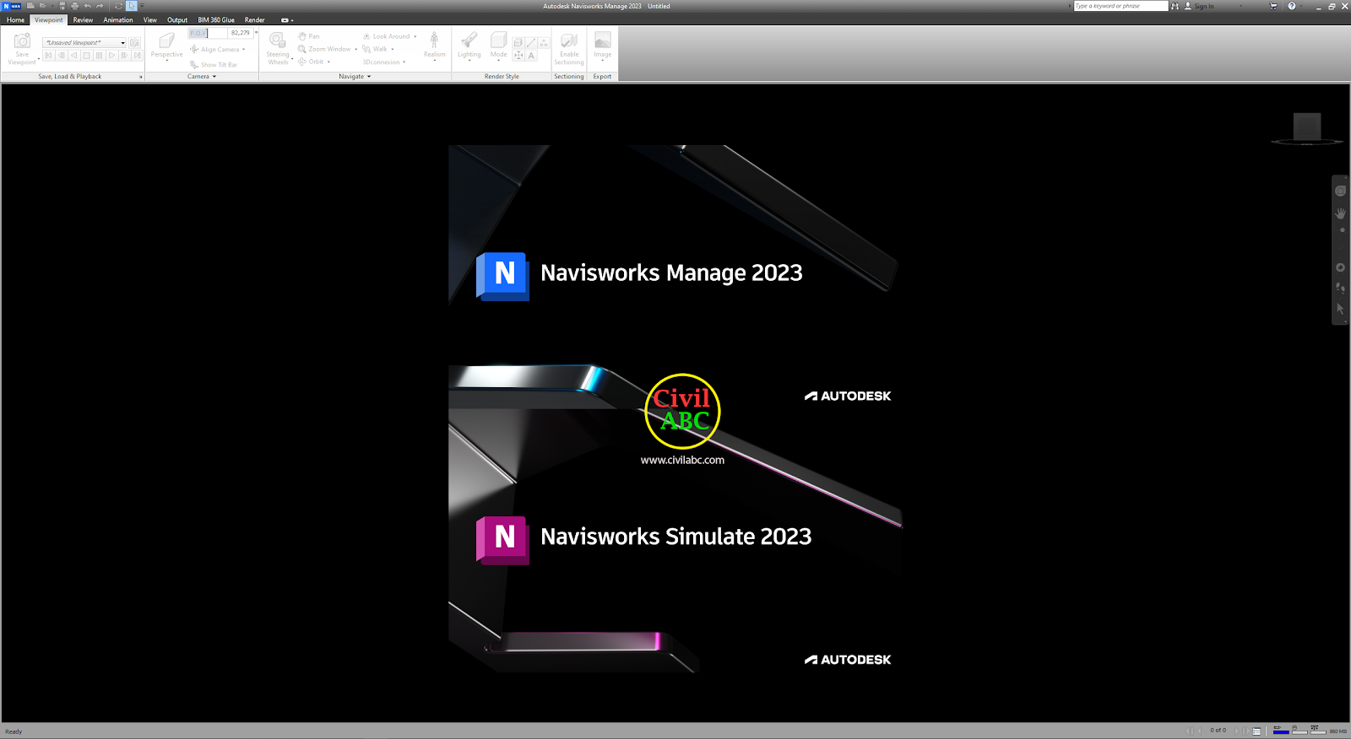This screenshot has width=1351, height=739.
Task: Click the Print icon in quick access toolbar
Action: (x=74, y=6)
